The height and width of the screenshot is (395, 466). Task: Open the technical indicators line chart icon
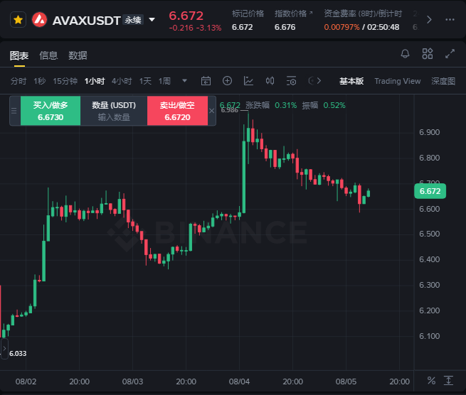(x=248, y=81)
